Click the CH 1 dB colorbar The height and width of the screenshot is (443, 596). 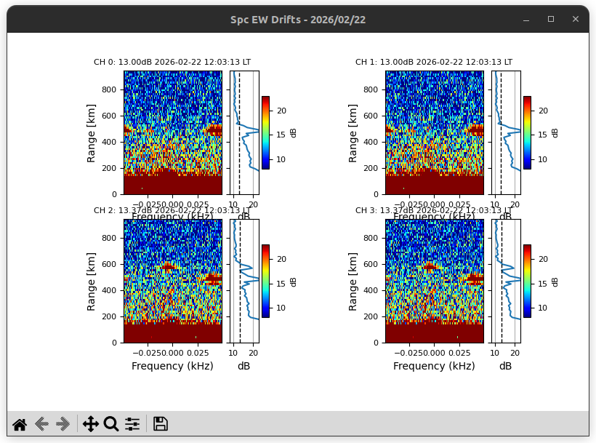pos(527,132)
